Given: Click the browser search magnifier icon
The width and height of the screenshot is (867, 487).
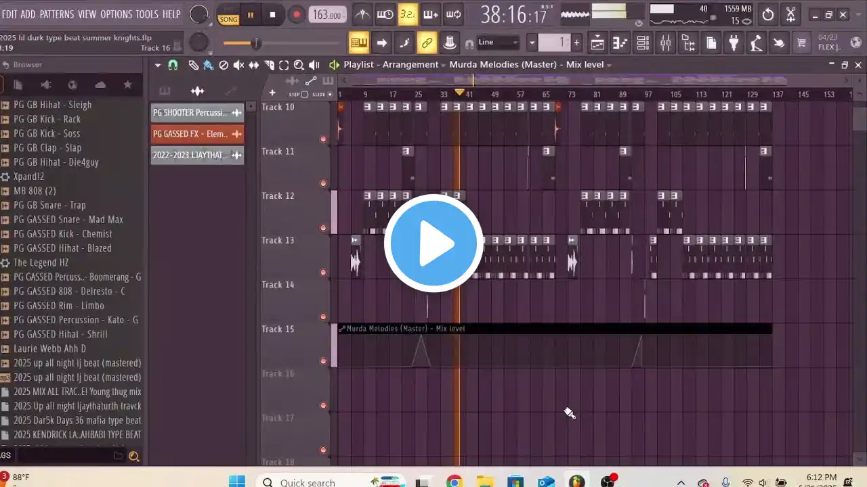Looking at the screenshot, I should point(134,457).
